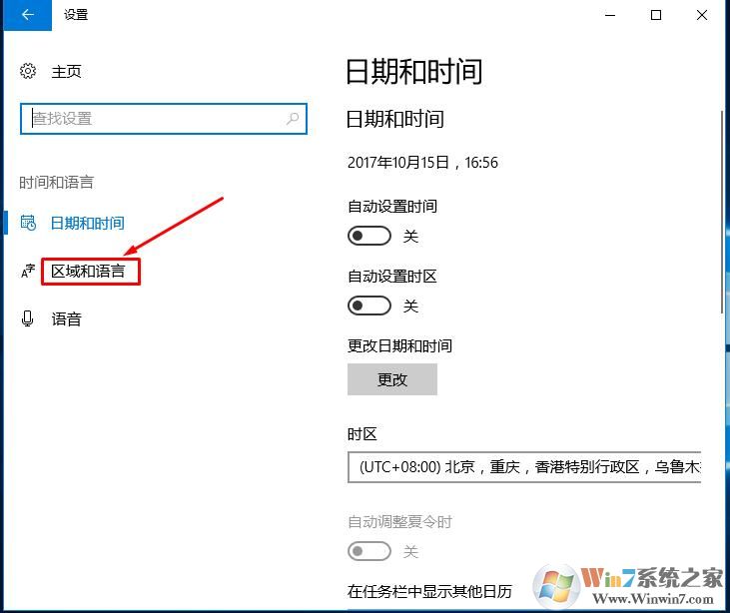The image size is (730, 613).
Task: Close the 设置 window
Action: (x=702, y=15)
